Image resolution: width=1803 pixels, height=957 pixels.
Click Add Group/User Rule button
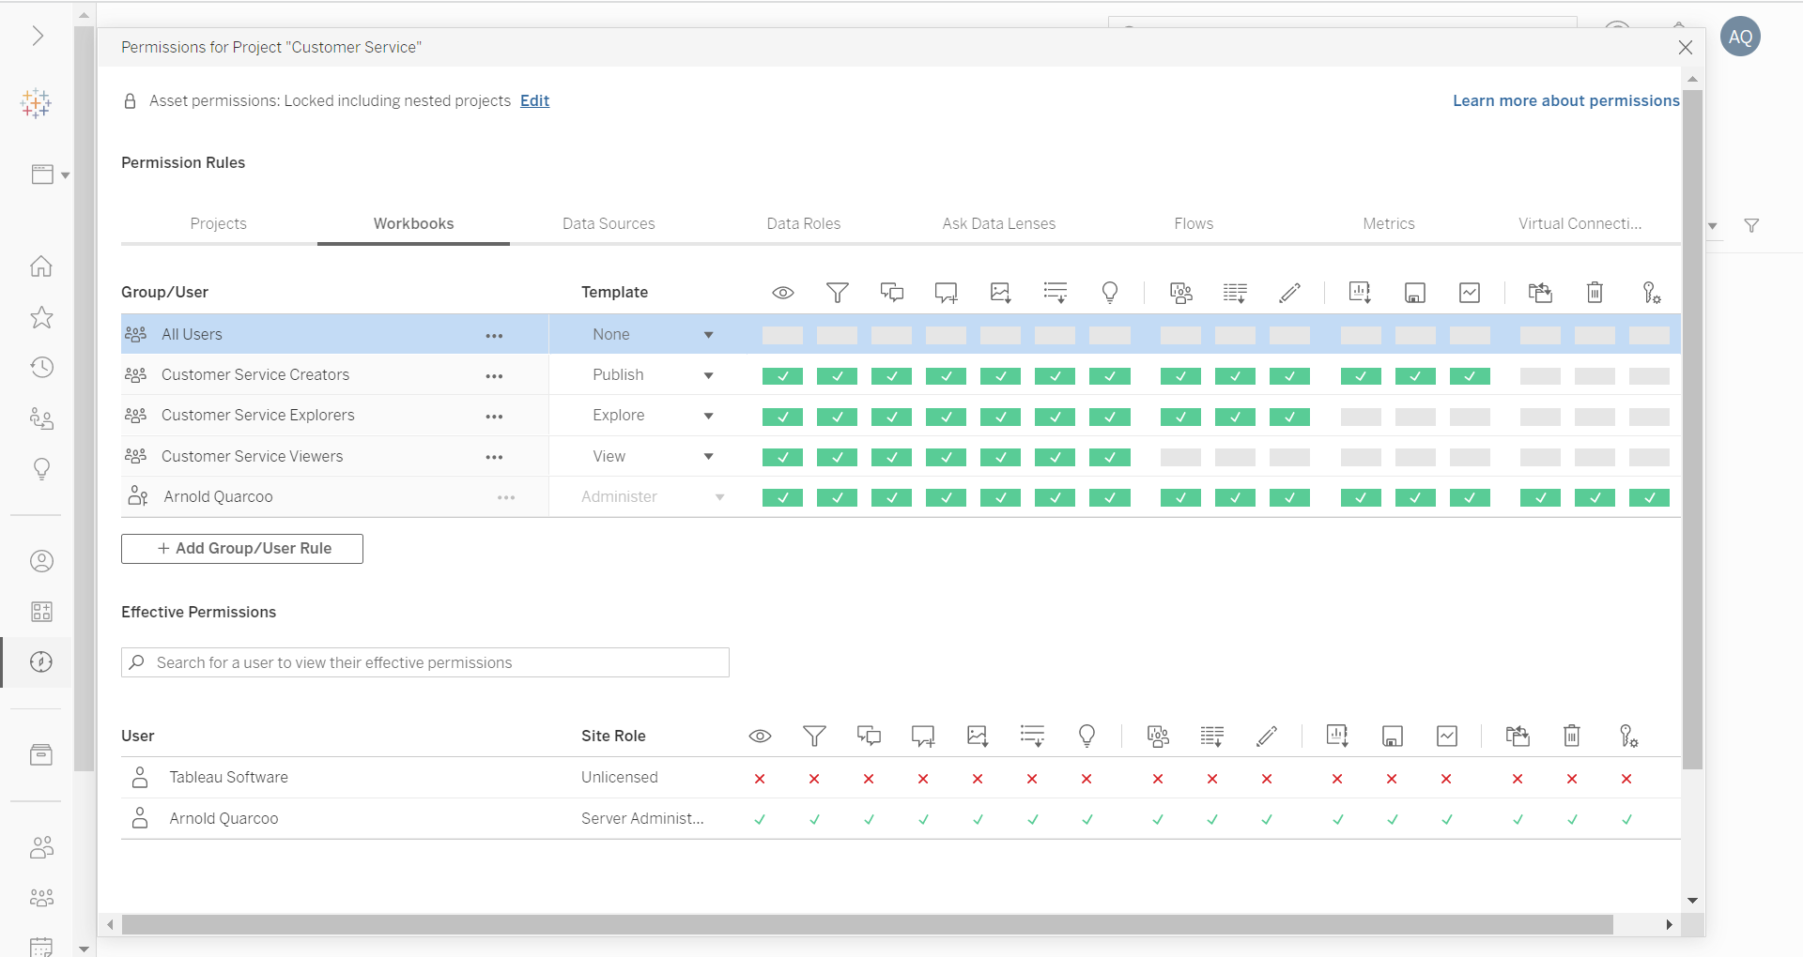tap(242, 549)
